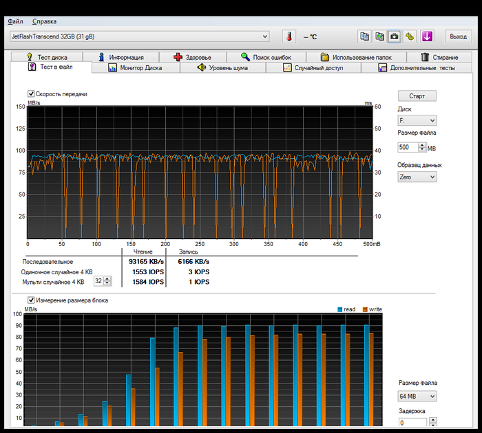Open the Диск F: dropdown
This screenshot has width=482, height=433.
click(417, 120)
